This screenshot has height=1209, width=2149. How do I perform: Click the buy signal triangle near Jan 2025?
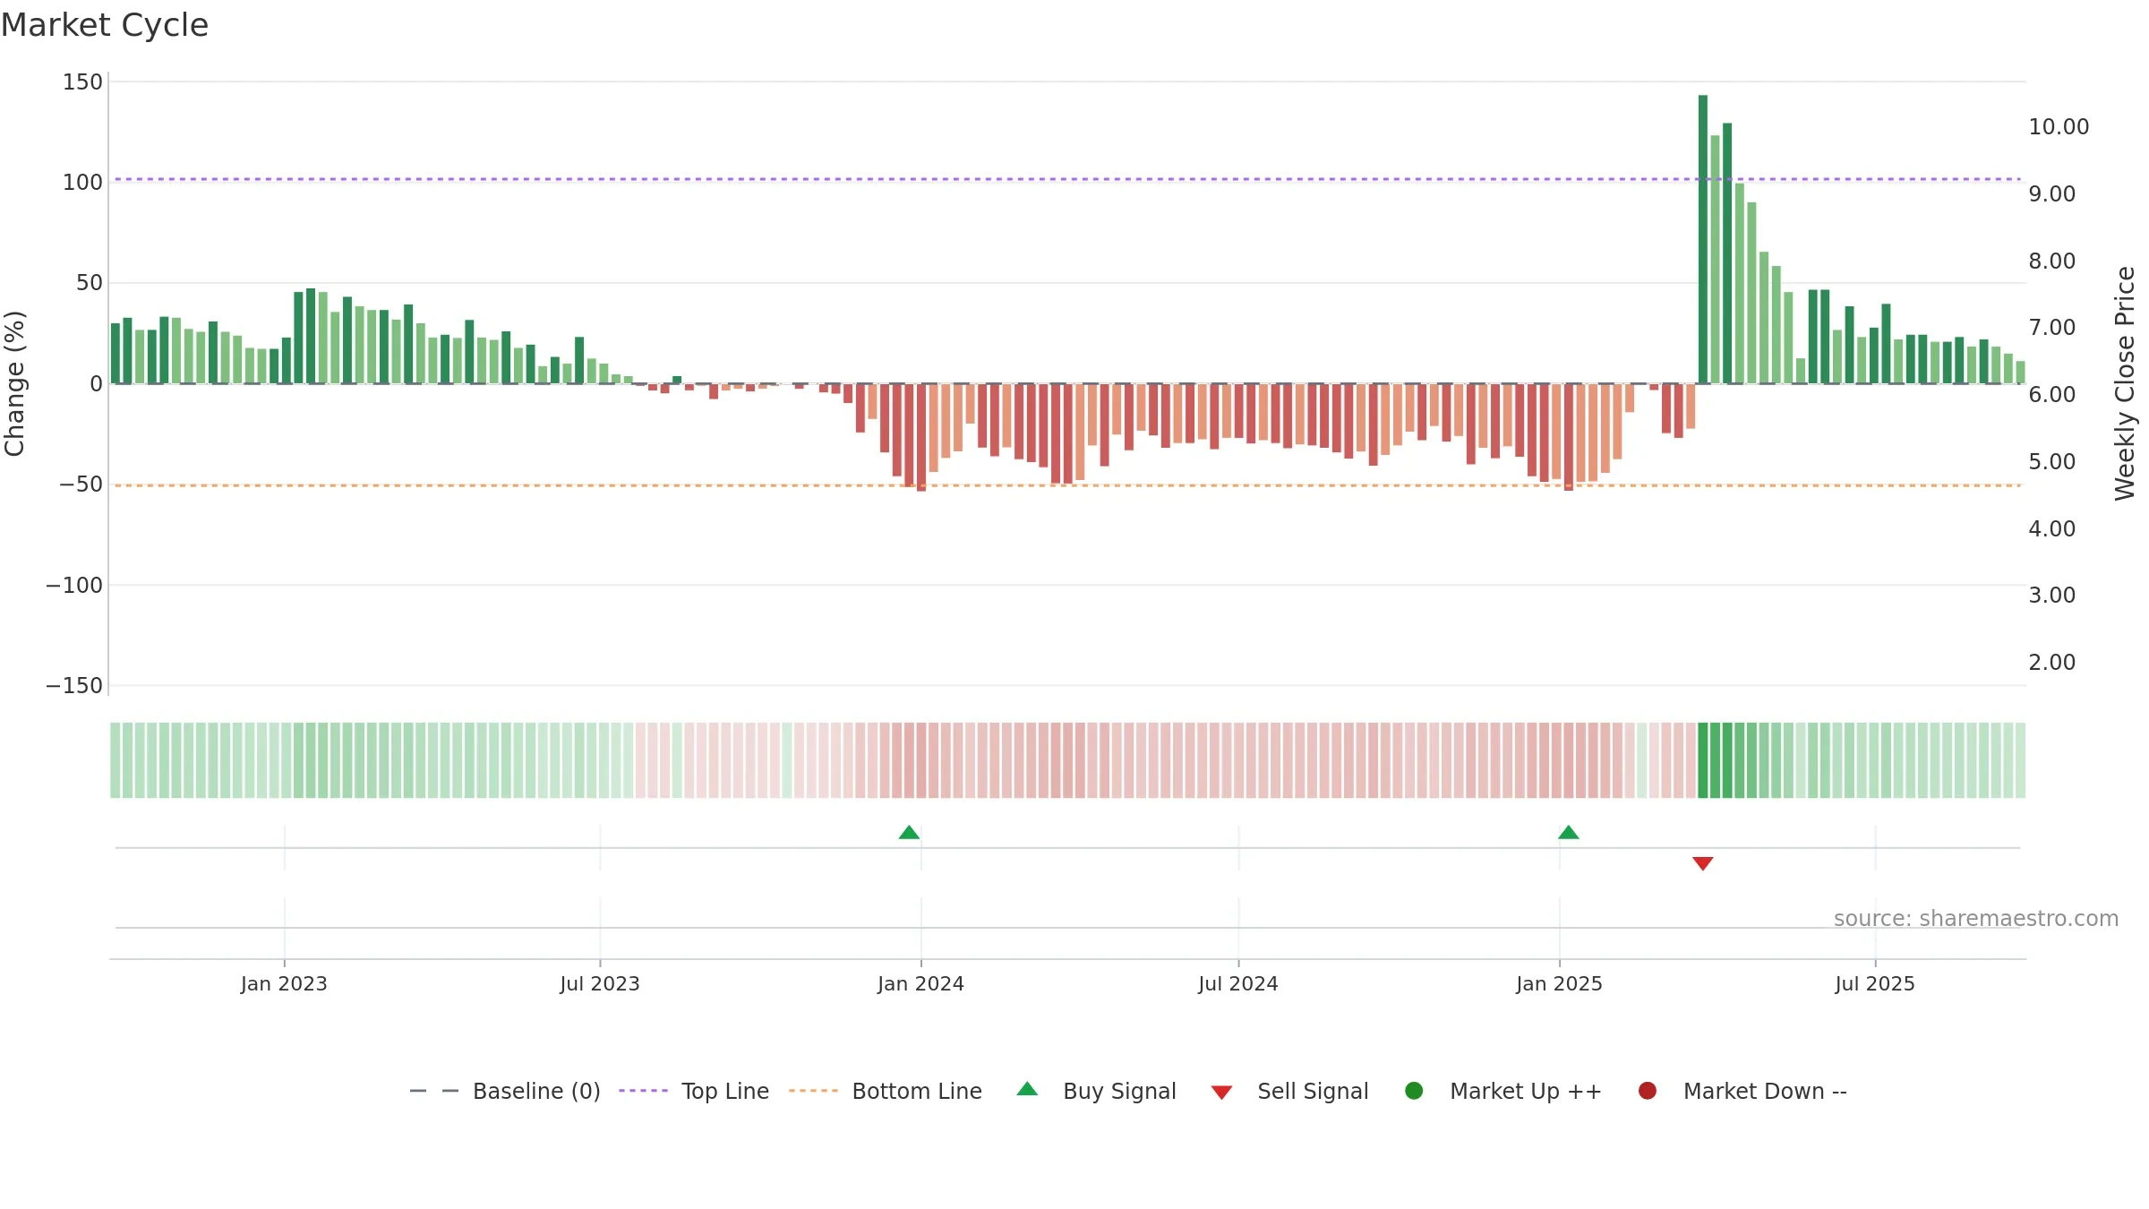(x=1568, y=833)
